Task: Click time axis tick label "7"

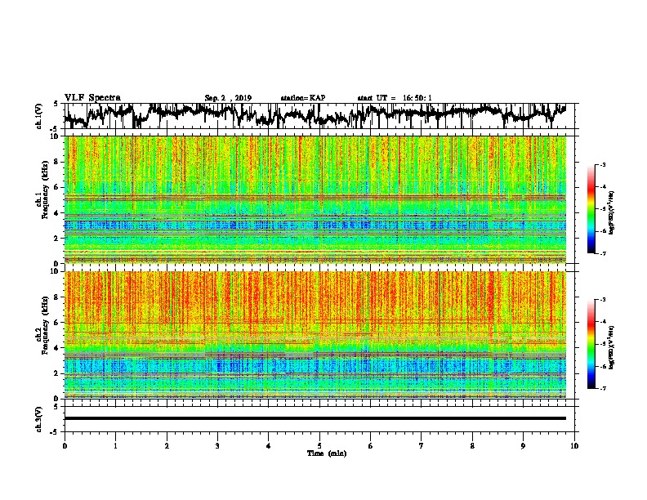Action: 422,446
